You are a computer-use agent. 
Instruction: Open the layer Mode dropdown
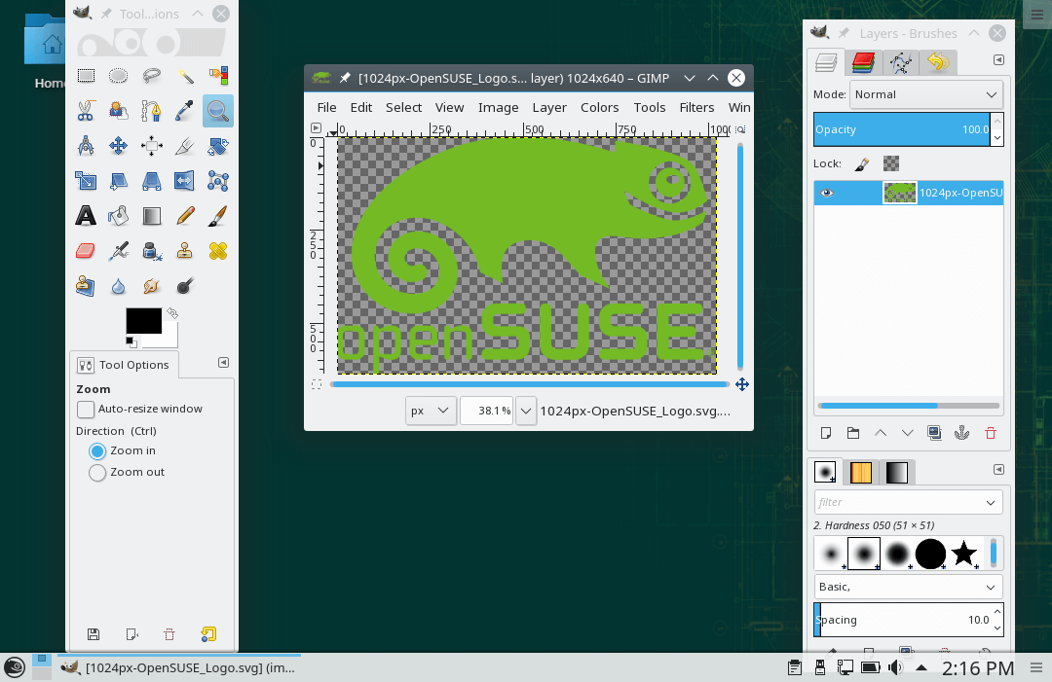coord(926,94)
